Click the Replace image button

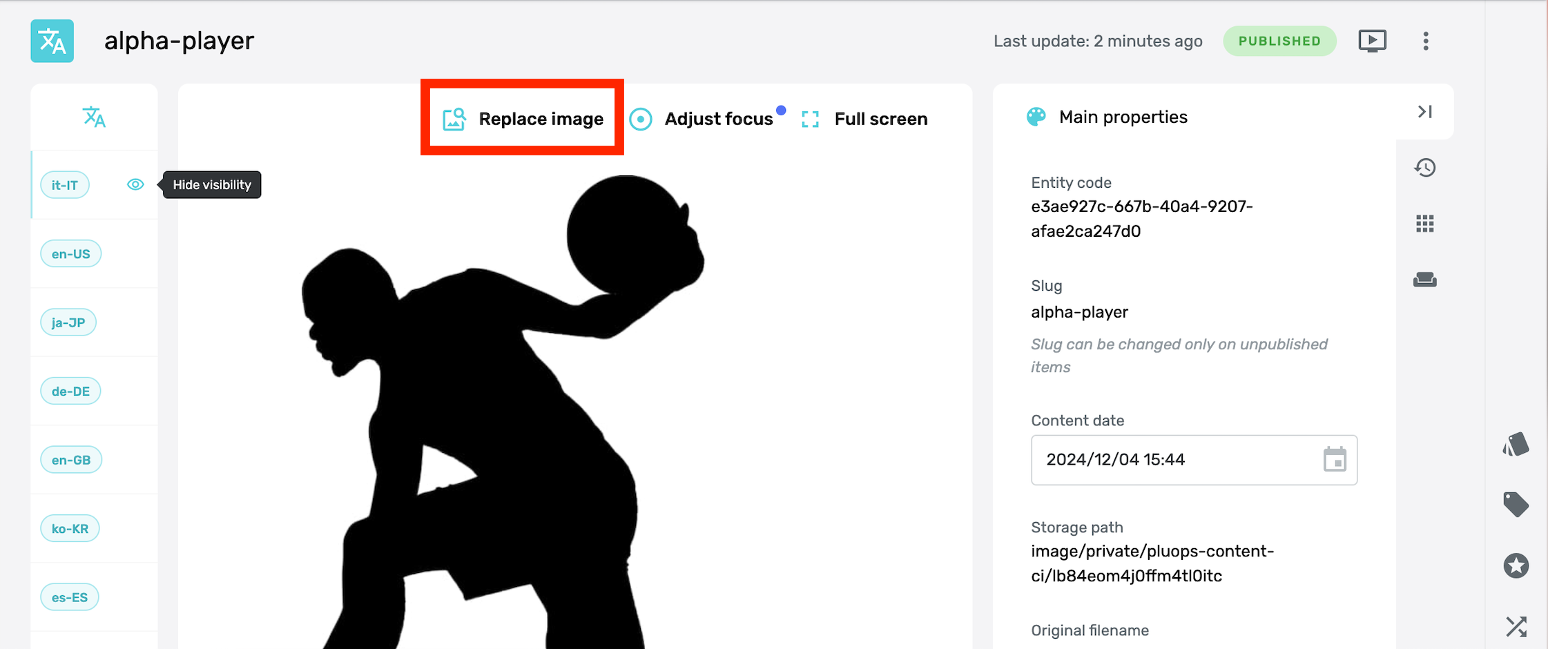(x=523, y=119)
